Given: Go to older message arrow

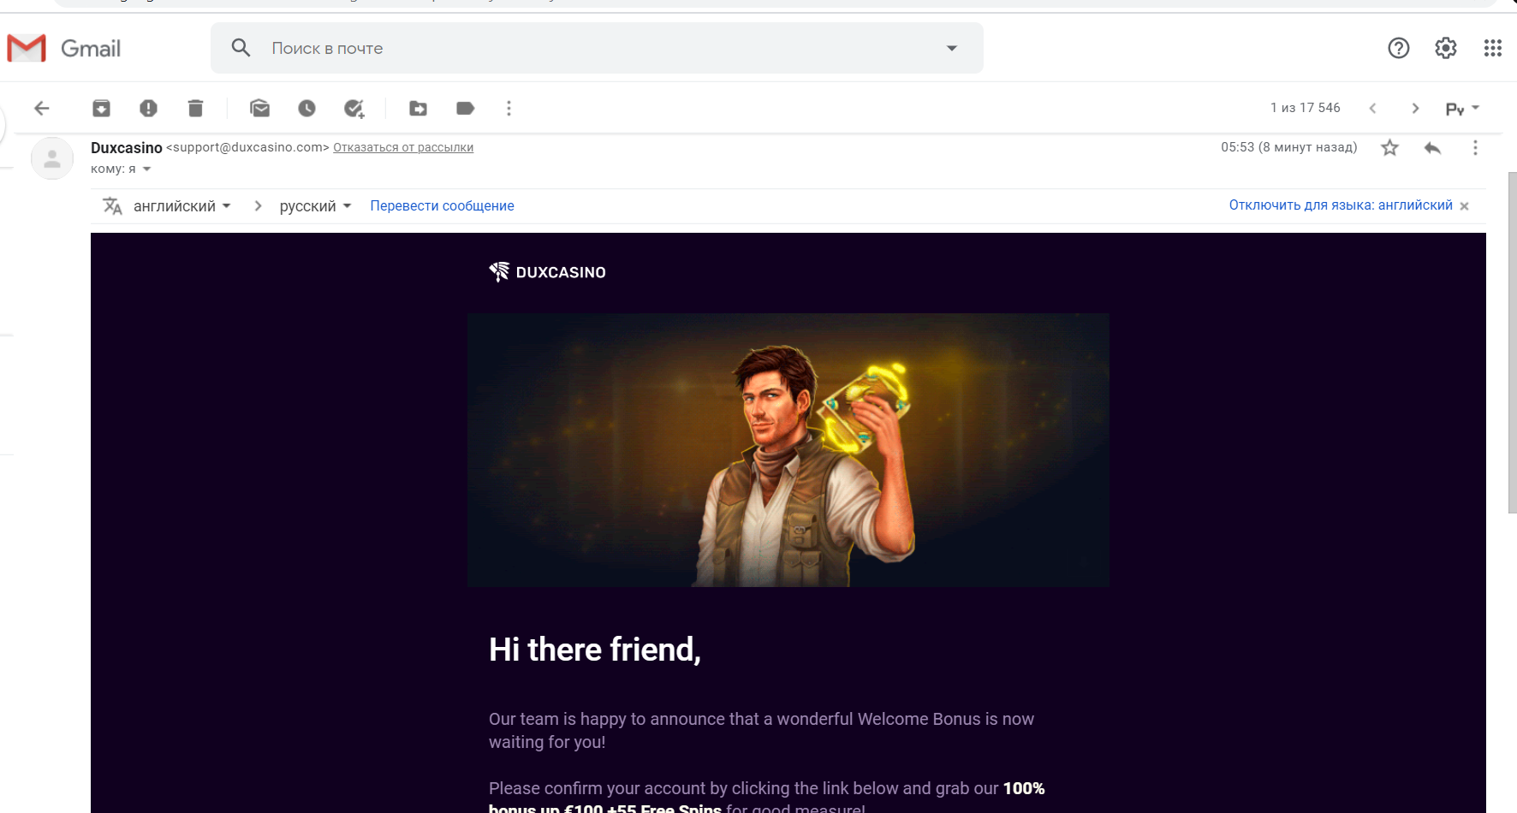Looking at the screenshot, I should [x=1415, y=108].
